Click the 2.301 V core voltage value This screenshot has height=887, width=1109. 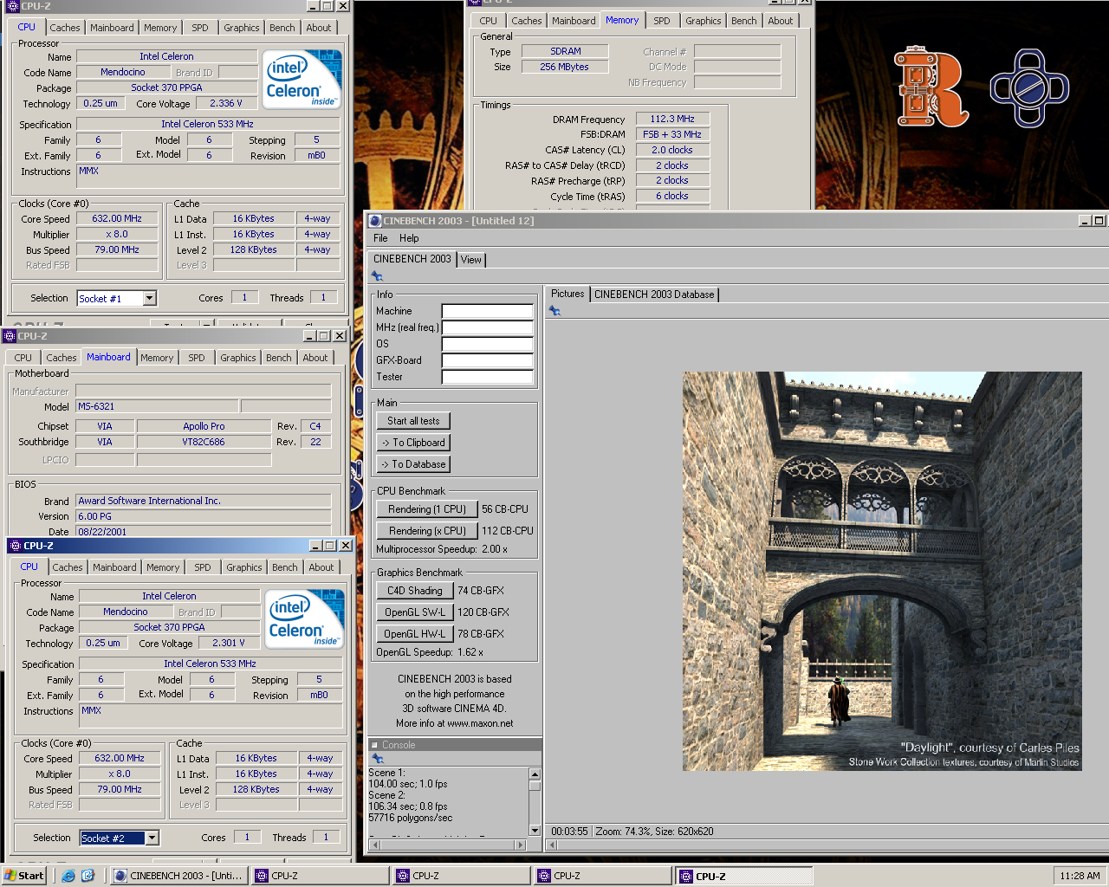point(229,643)
